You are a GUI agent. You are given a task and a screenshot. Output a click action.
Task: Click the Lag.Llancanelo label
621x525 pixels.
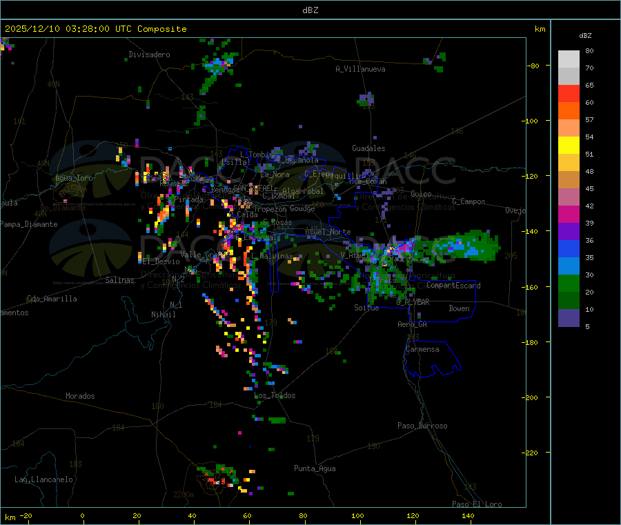(x=43, y=479)
